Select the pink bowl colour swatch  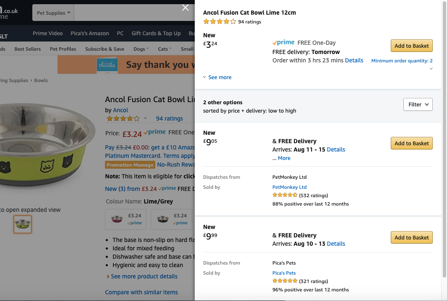125,219
